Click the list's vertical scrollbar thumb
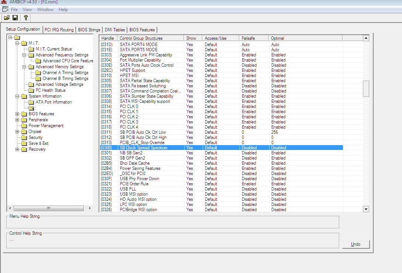Viewport: 402px width, 273px height. coord(366,89)
